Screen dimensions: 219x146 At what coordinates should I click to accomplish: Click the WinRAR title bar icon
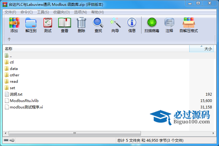5,4
